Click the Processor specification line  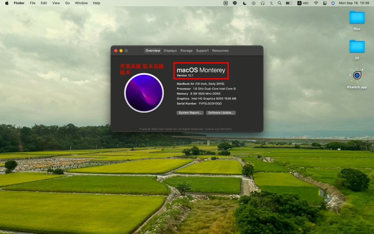point(206,89)
